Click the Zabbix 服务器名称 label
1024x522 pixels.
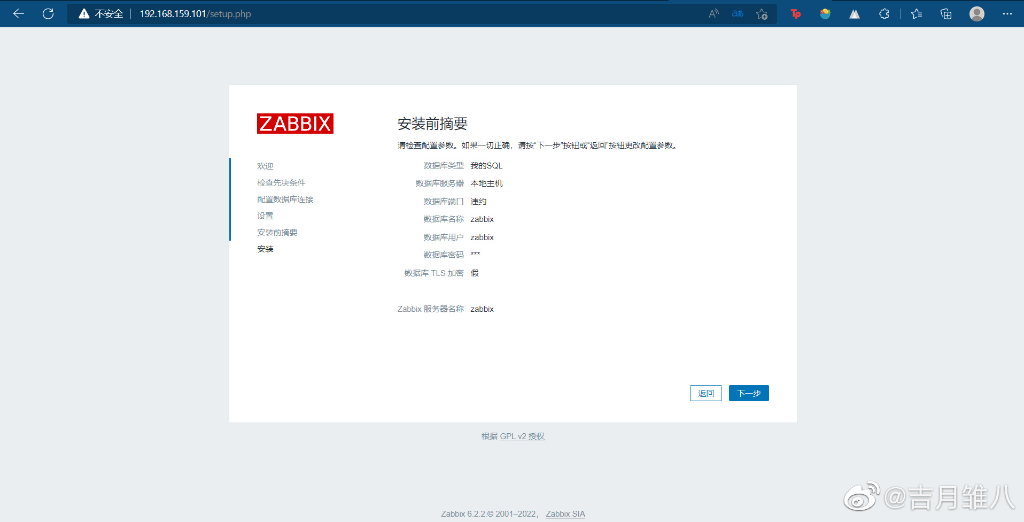[431, 309]
